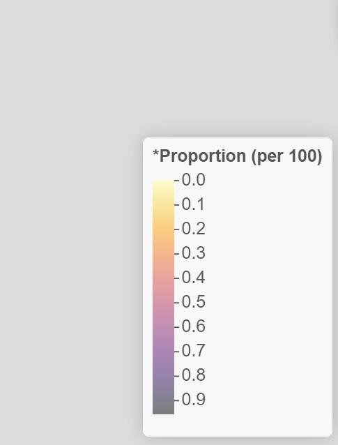Click the gray bottom of color bar
This screenshot has width=338, height=445.
click(163, 405)
